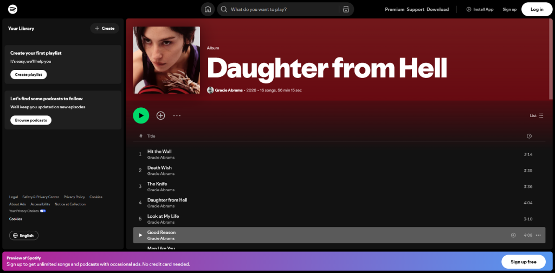Click the plus Create button
Image resolution: width=555 pixels, height=273 pixels.
coord(105,28)
